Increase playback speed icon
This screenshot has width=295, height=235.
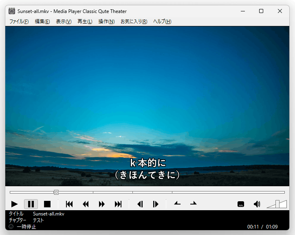tap(194, 203)
